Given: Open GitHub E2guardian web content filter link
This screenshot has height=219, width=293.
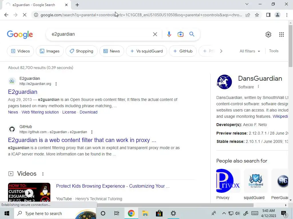Looking at the screenshot, I should click(x=82, y=140).
